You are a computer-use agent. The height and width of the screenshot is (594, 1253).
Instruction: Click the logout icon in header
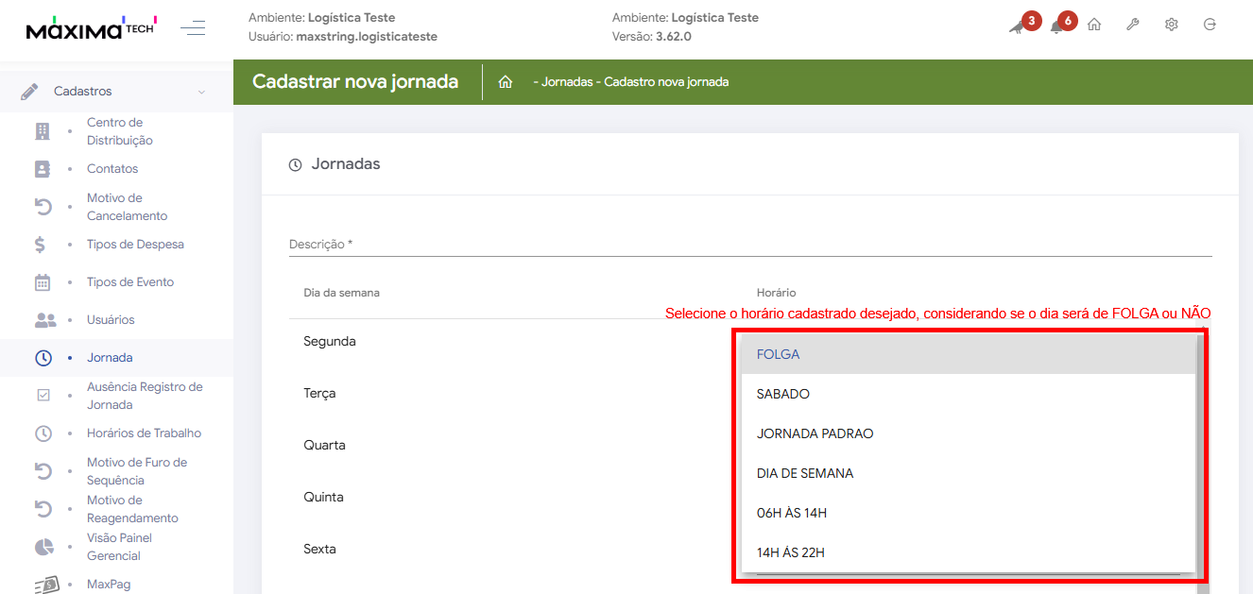pyautogui.click(x=1210, y=25)
